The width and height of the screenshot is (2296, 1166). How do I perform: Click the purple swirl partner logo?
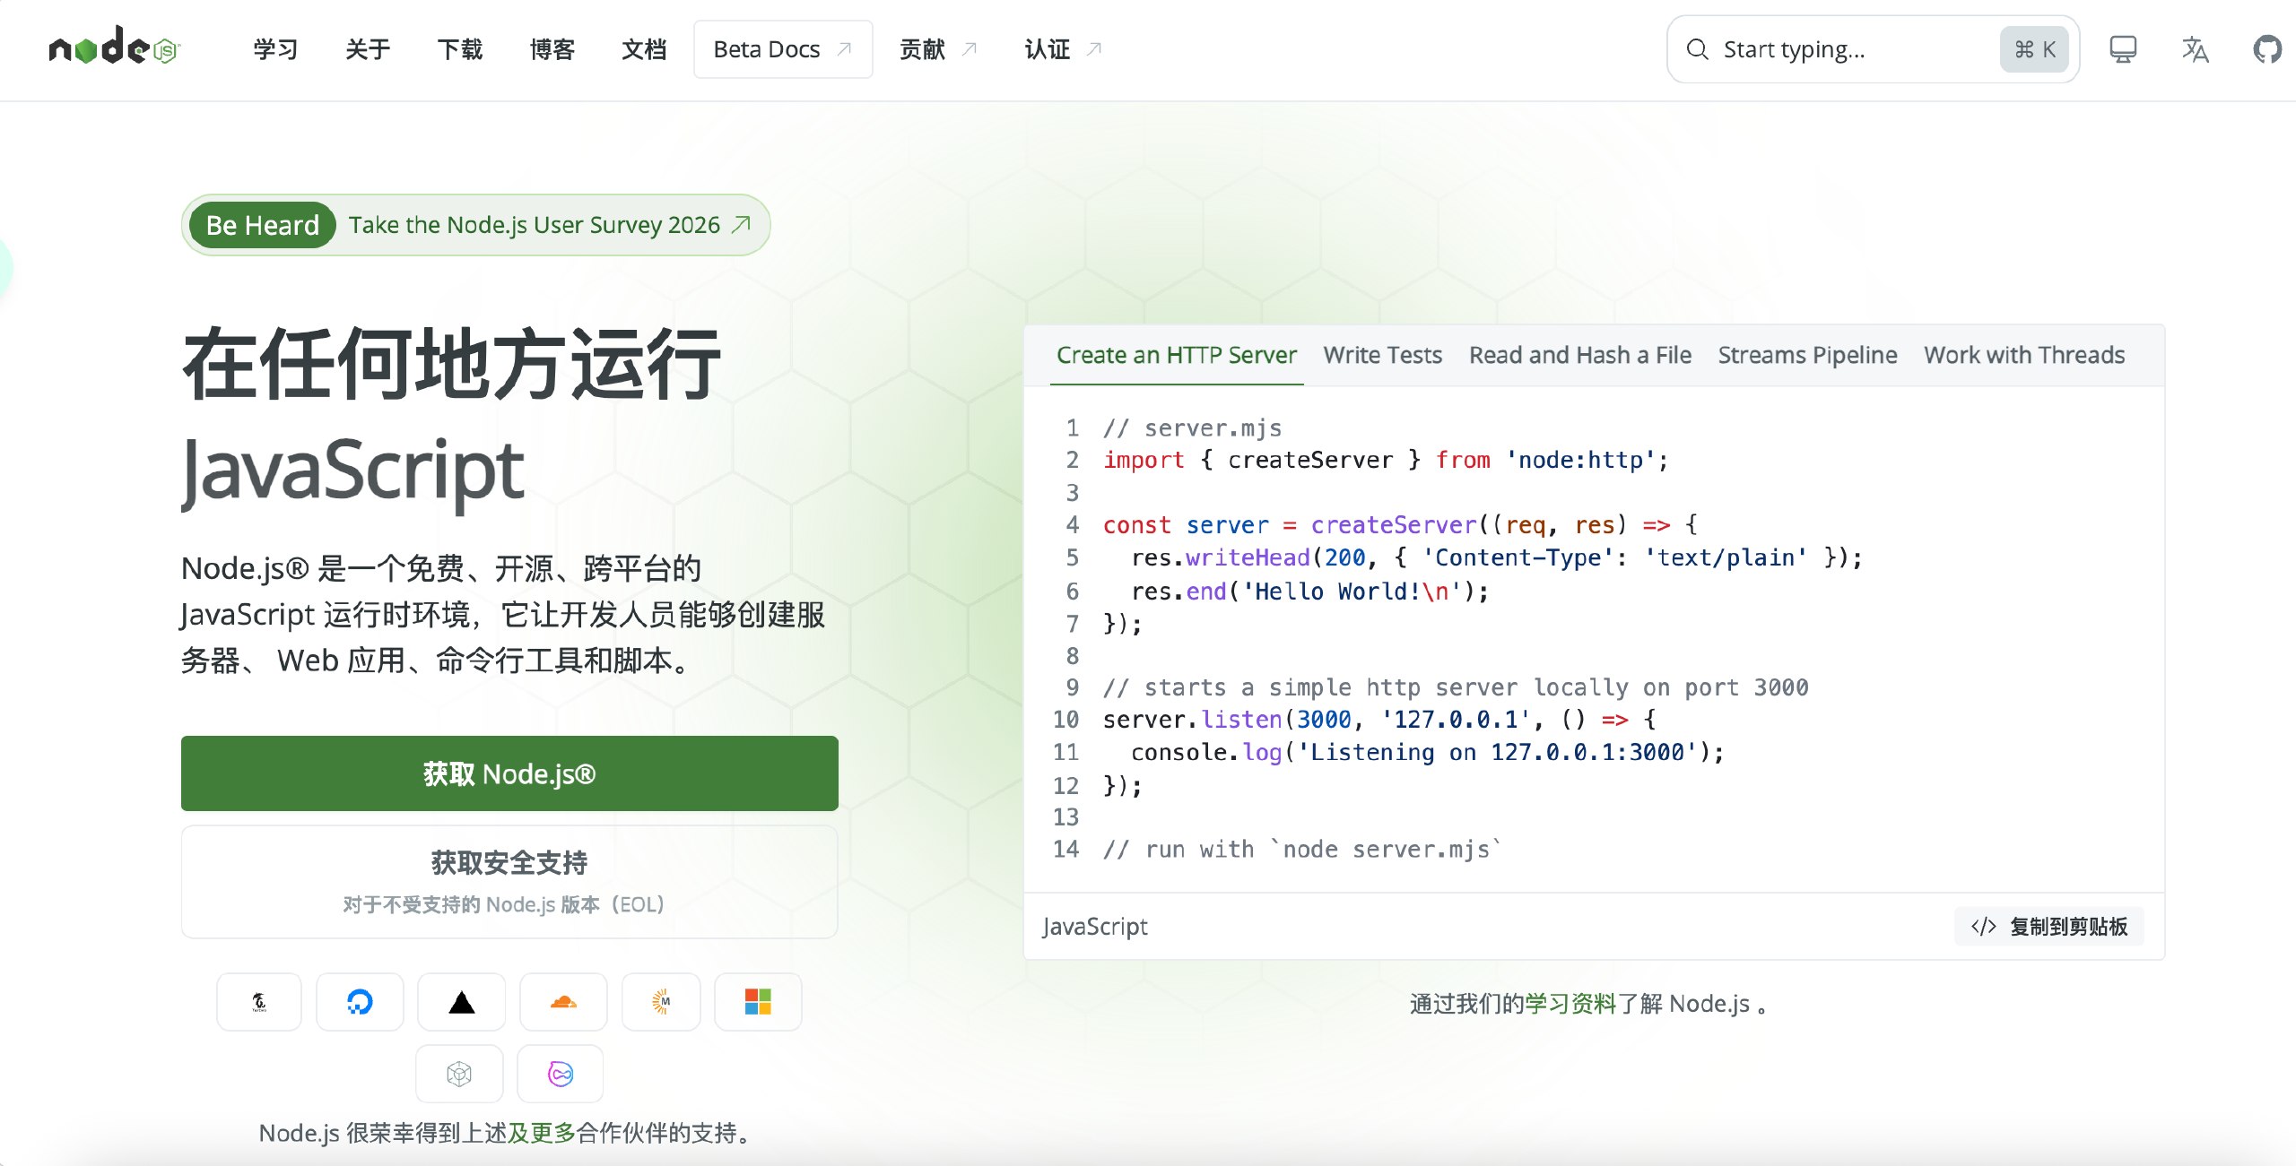561,1074
